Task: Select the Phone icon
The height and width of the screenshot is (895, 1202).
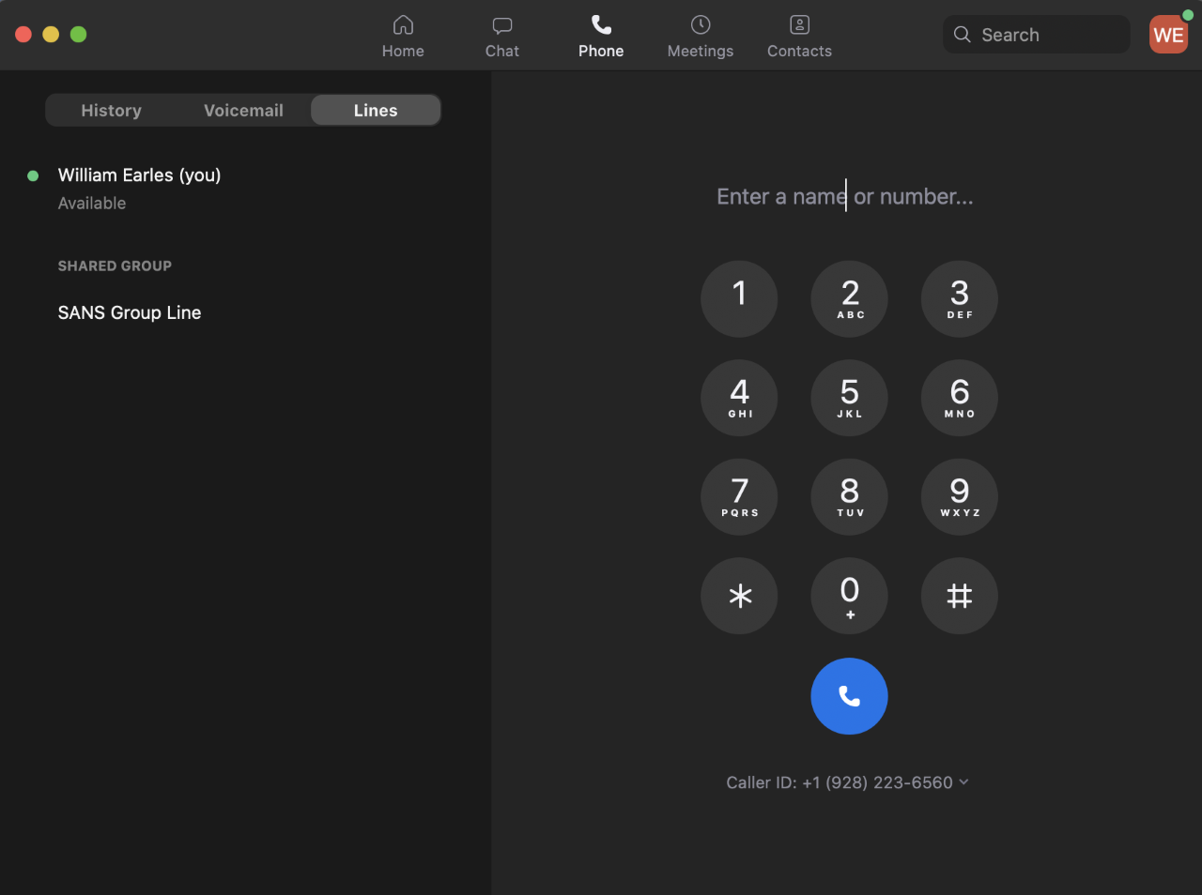Action: pos(601,25)
